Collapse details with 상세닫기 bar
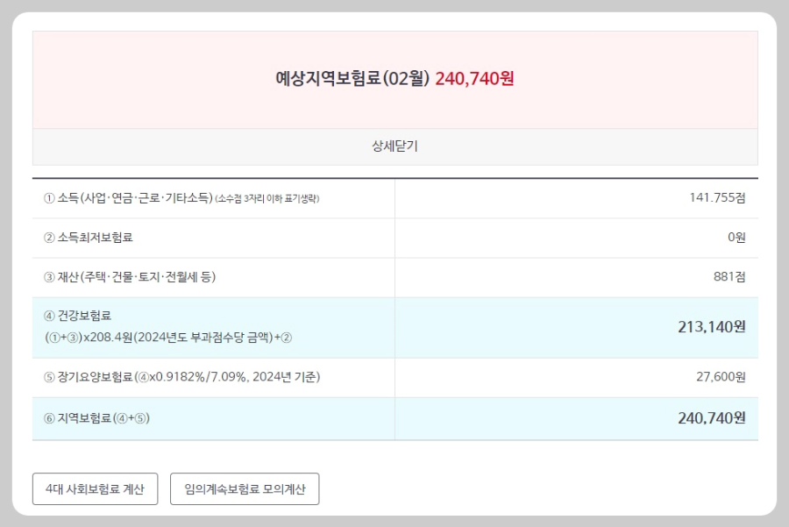 (x=395, y=146)
